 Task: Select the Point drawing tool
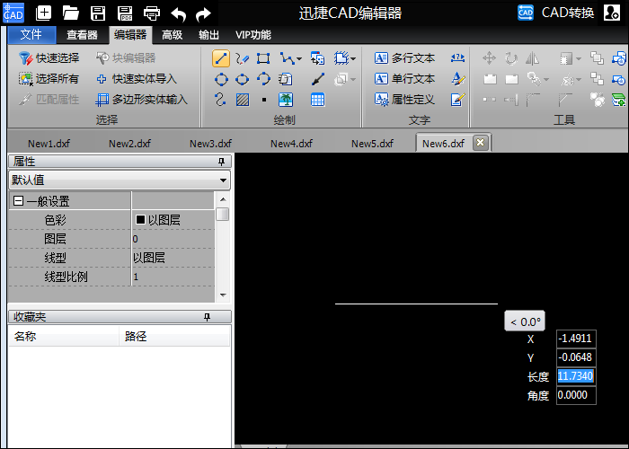[x=264, y=100]
